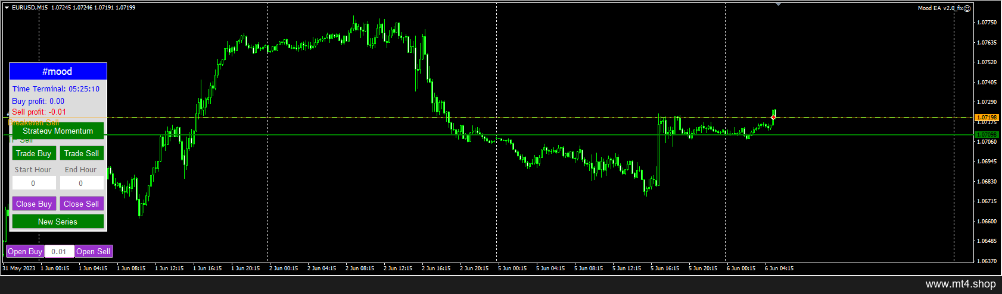1002x294 pixels.
Task: Click the Start Hour label
Action: pyautogui.click(x=33, y=169)
